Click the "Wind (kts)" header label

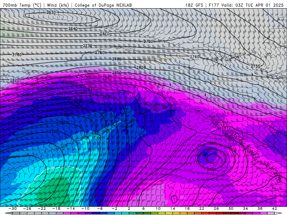58,5
